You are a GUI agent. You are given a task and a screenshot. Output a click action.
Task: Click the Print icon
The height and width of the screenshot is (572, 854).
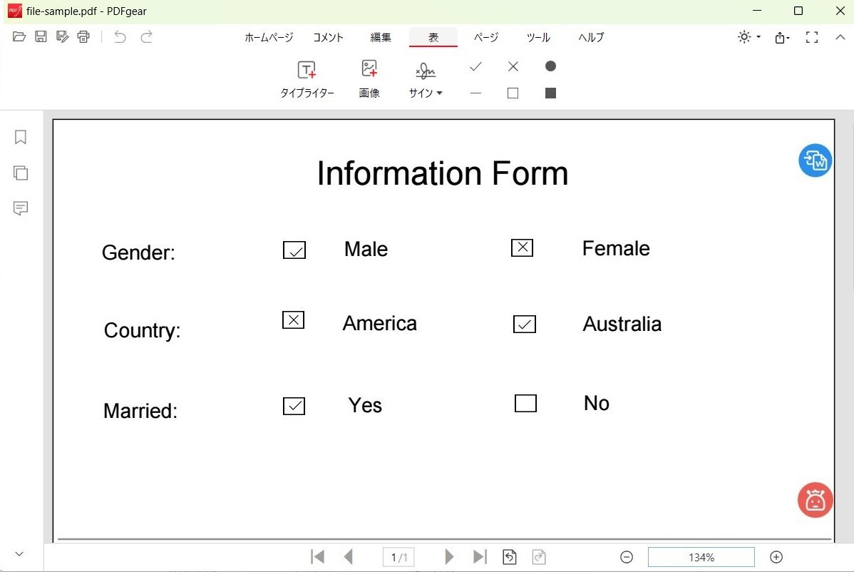pos(83,37)
